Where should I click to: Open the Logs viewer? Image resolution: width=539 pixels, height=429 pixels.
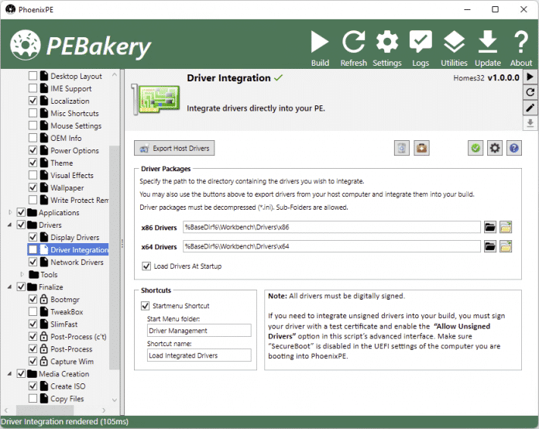click(421, 43)
